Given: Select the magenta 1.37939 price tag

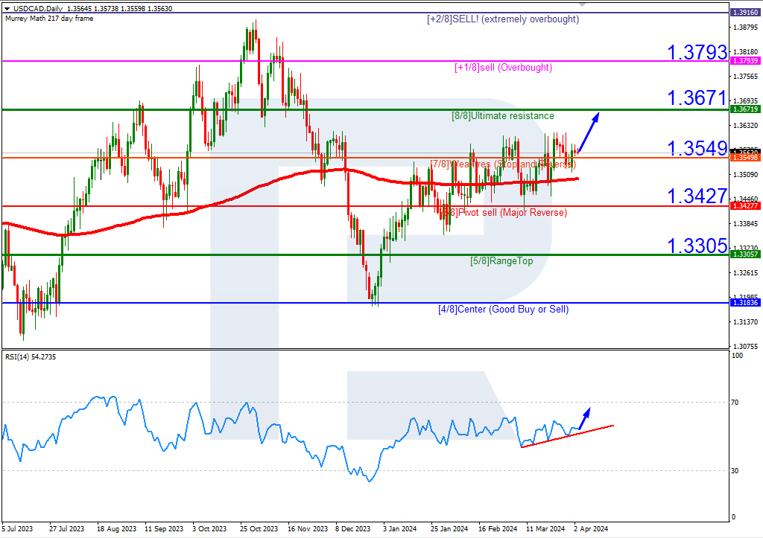Looking at the screenshot, I should (745, 61).
